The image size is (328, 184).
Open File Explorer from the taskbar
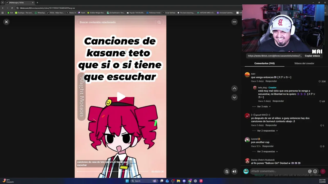coord(178,181)
